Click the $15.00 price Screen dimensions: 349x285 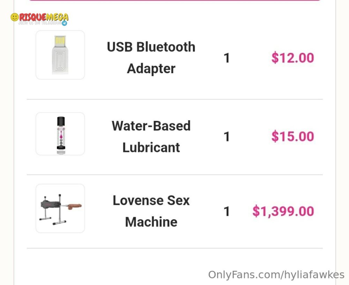click(x=293, y=136)
